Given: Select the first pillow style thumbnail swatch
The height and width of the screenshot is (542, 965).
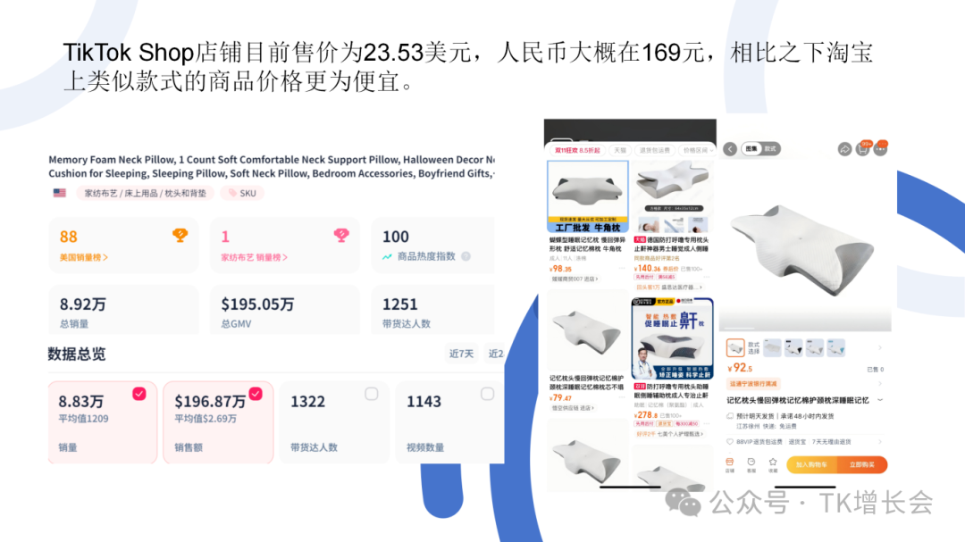Looking at the screenshot, I should 734,348.
